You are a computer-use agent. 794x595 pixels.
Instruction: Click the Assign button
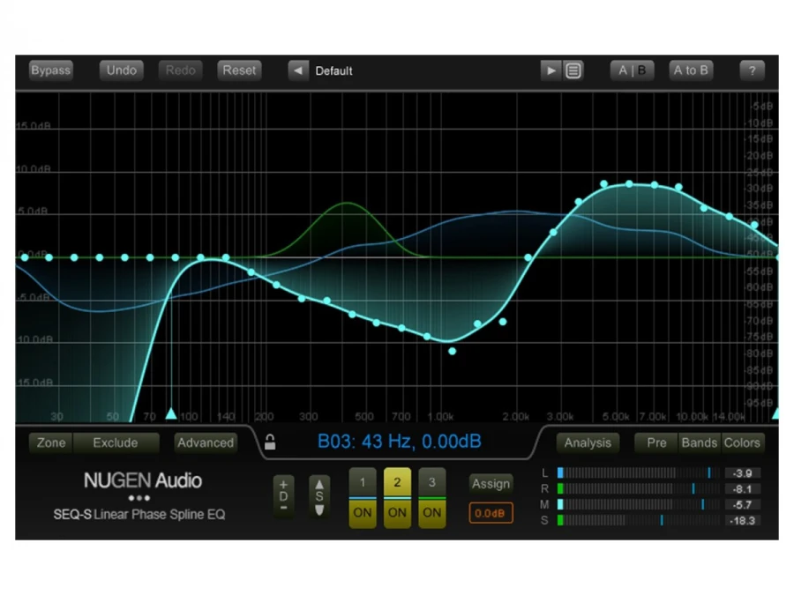coord(491,484)
